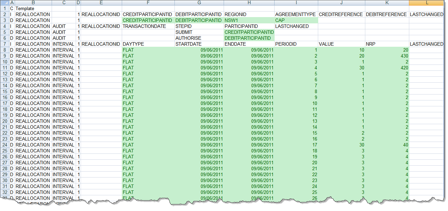The height and width of the screenshot is (211, 448).
Task: Select column F header
Action: pos(148,3)
